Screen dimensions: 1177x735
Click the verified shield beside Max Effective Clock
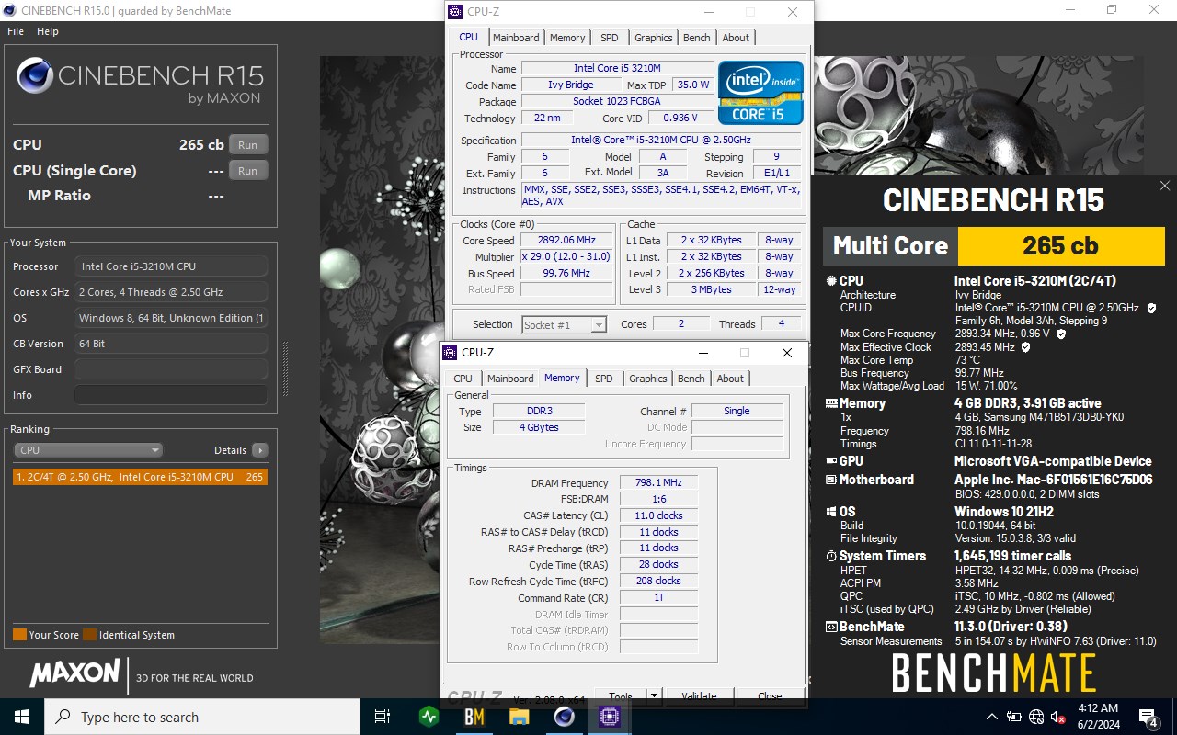coord(1026,347)
